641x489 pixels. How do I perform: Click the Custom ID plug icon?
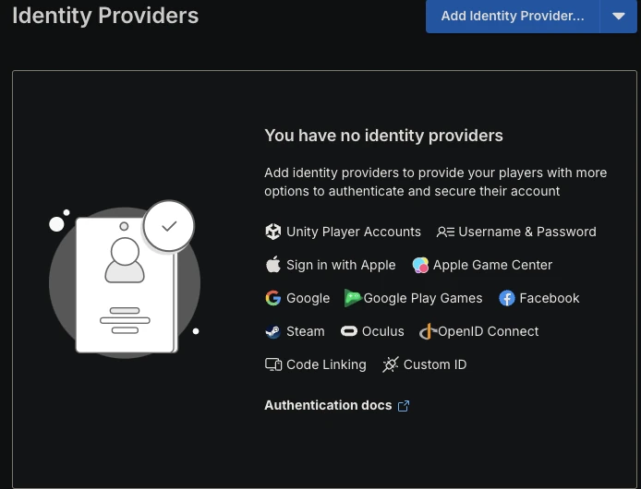tap(391, 364)
